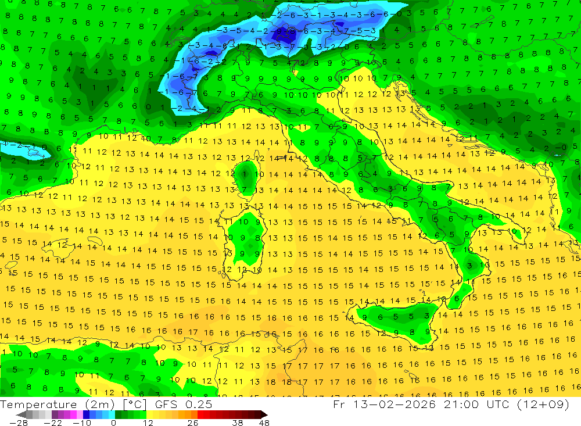
Task: Click the "-28" legend value
Action: click(19, 423)
